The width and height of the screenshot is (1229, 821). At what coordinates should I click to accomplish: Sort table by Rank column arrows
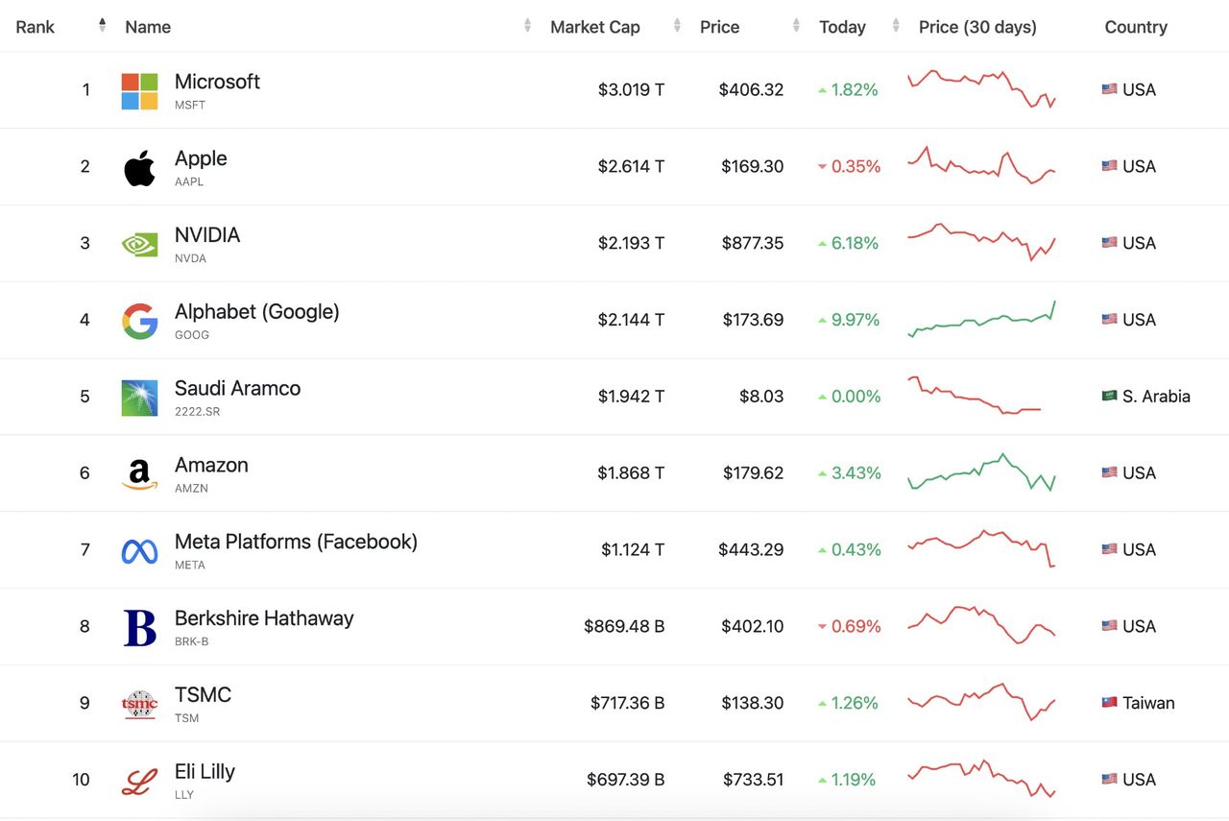click(x=102, y=26)
